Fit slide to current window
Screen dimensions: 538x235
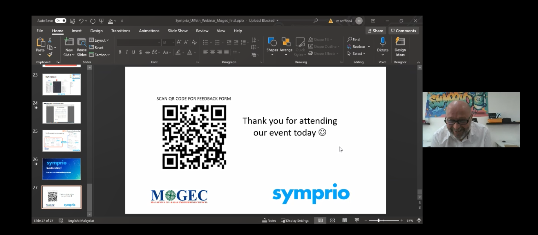(x=419, y=220)
